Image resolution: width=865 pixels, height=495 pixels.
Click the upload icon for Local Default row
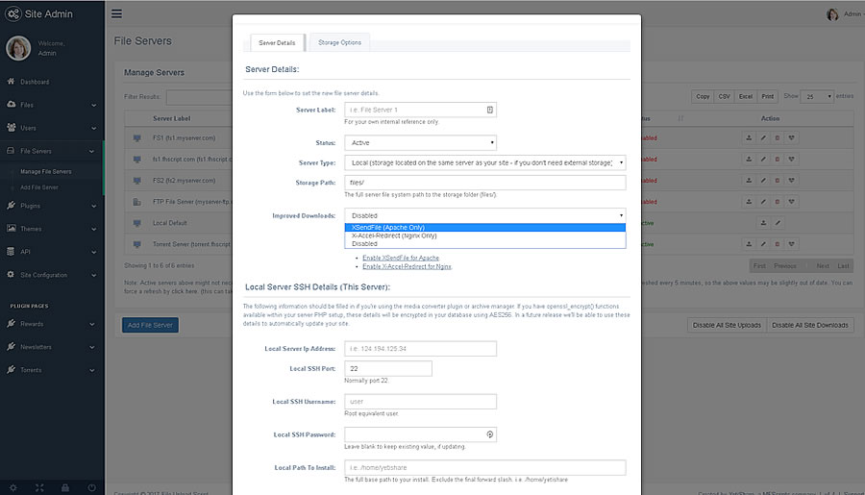(763, 223)
